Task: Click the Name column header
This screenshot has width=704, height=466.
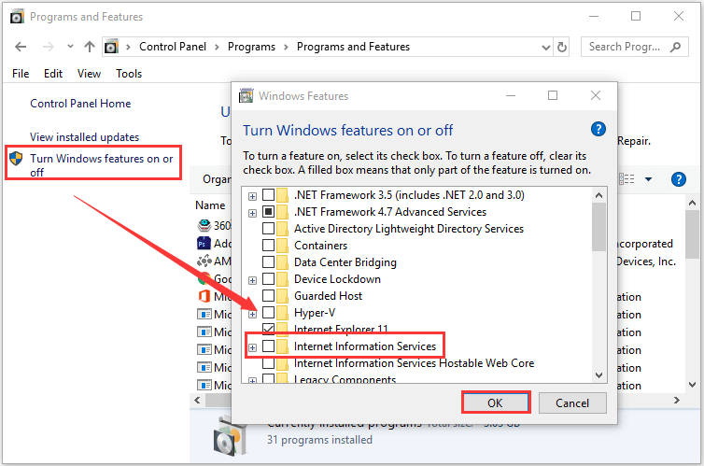Action: 210,205
